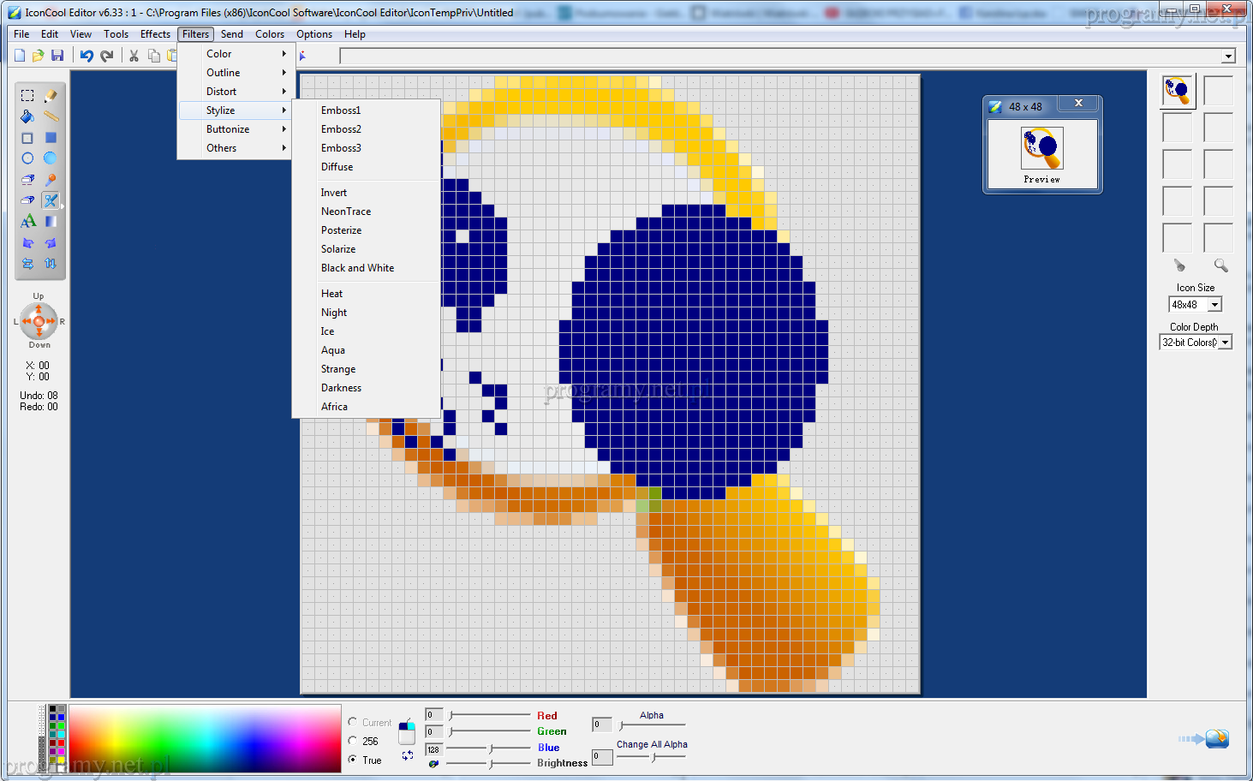Select the color picker eyedropper tool
Image resolution: width=1253 pixels, height=781 pixels.
(x=51, y=180)
